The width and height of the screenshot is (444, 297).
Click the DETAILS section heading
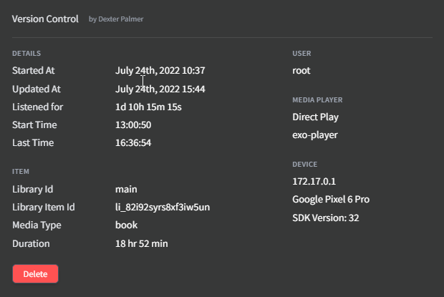pyautogui.click(x=26, y=54)
